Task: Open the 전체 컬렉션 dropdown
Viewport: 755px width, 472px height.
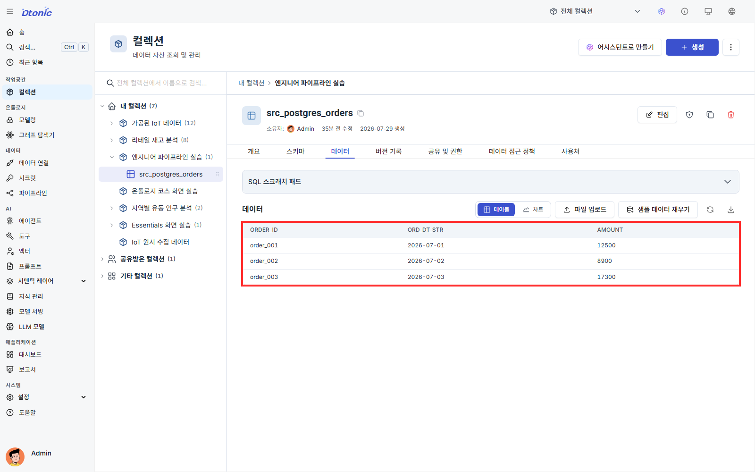Action: pyautogui.click(x=595, y=11)
